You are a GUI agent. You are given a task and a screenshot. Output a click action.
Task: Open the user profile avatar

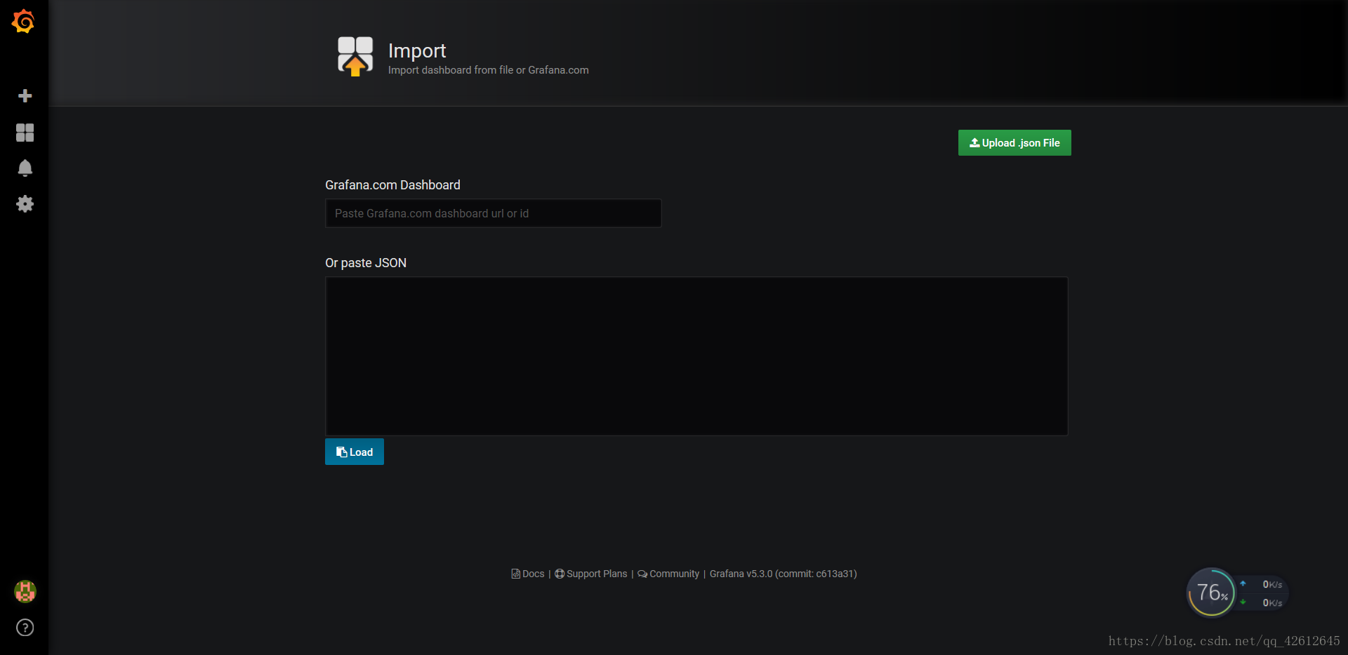25,591
